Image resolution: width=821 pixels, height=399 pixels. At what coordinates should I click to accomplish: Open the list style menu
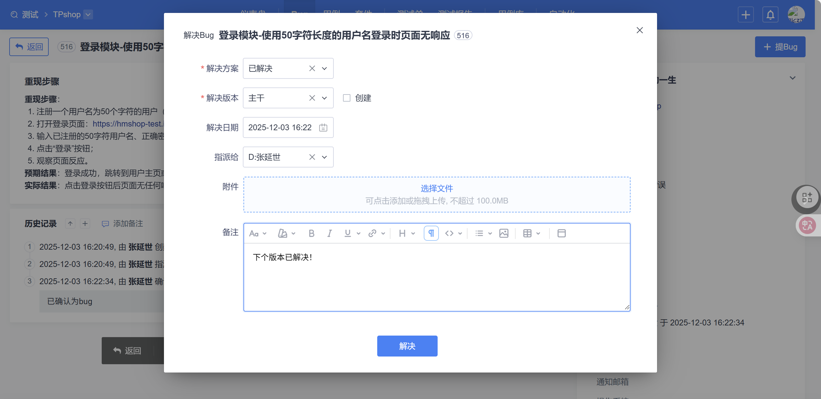pos(483,234)
